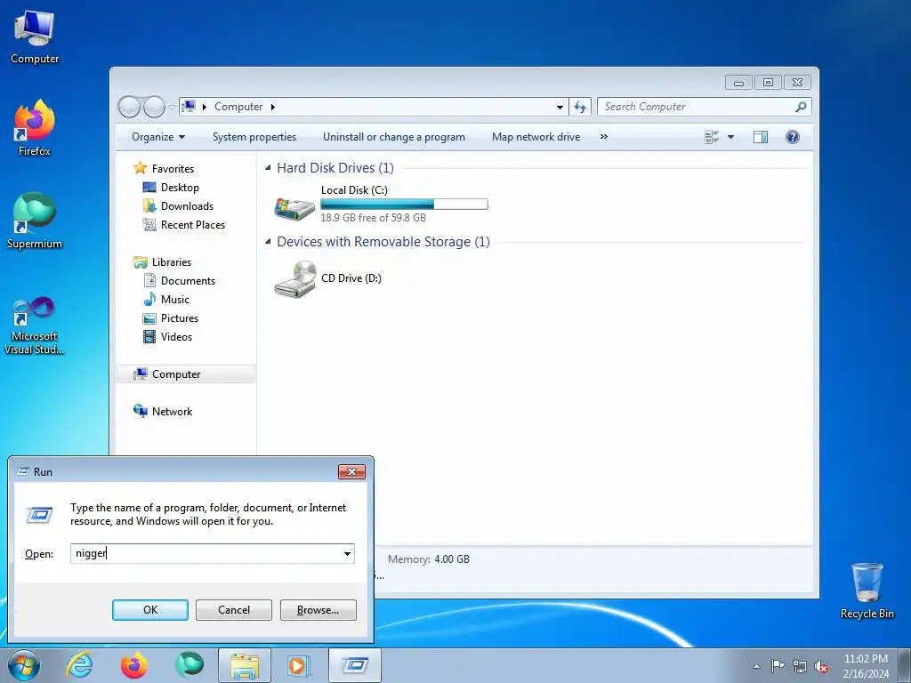Click the Action Center flag tray icon
The image size is (911, 683).
pyautogui.click(x=778, y=665)
